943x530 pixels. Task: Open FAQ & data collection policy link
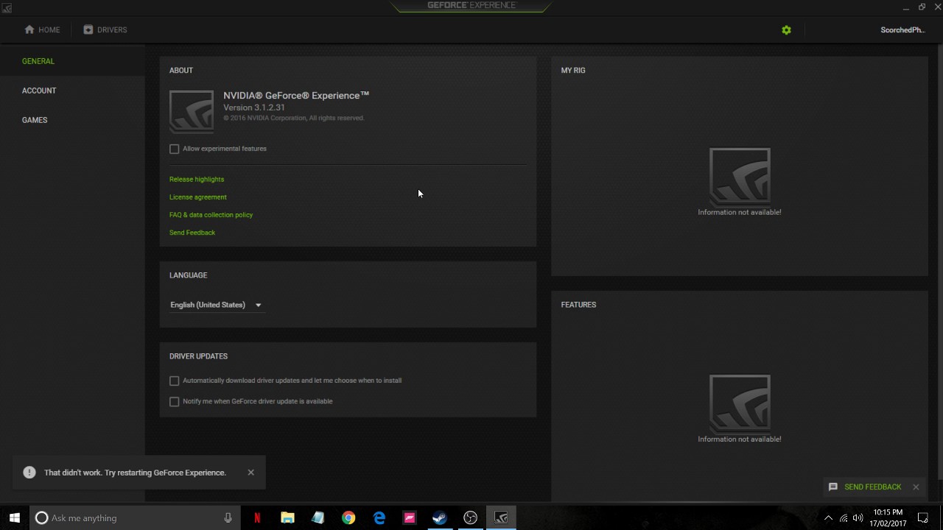pyautogui.click(x=211, y=214)
